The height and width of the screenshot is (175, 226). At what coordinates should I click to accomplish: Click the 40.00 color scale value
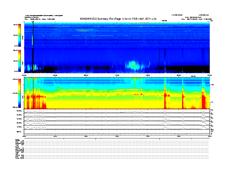pos(15,25)
